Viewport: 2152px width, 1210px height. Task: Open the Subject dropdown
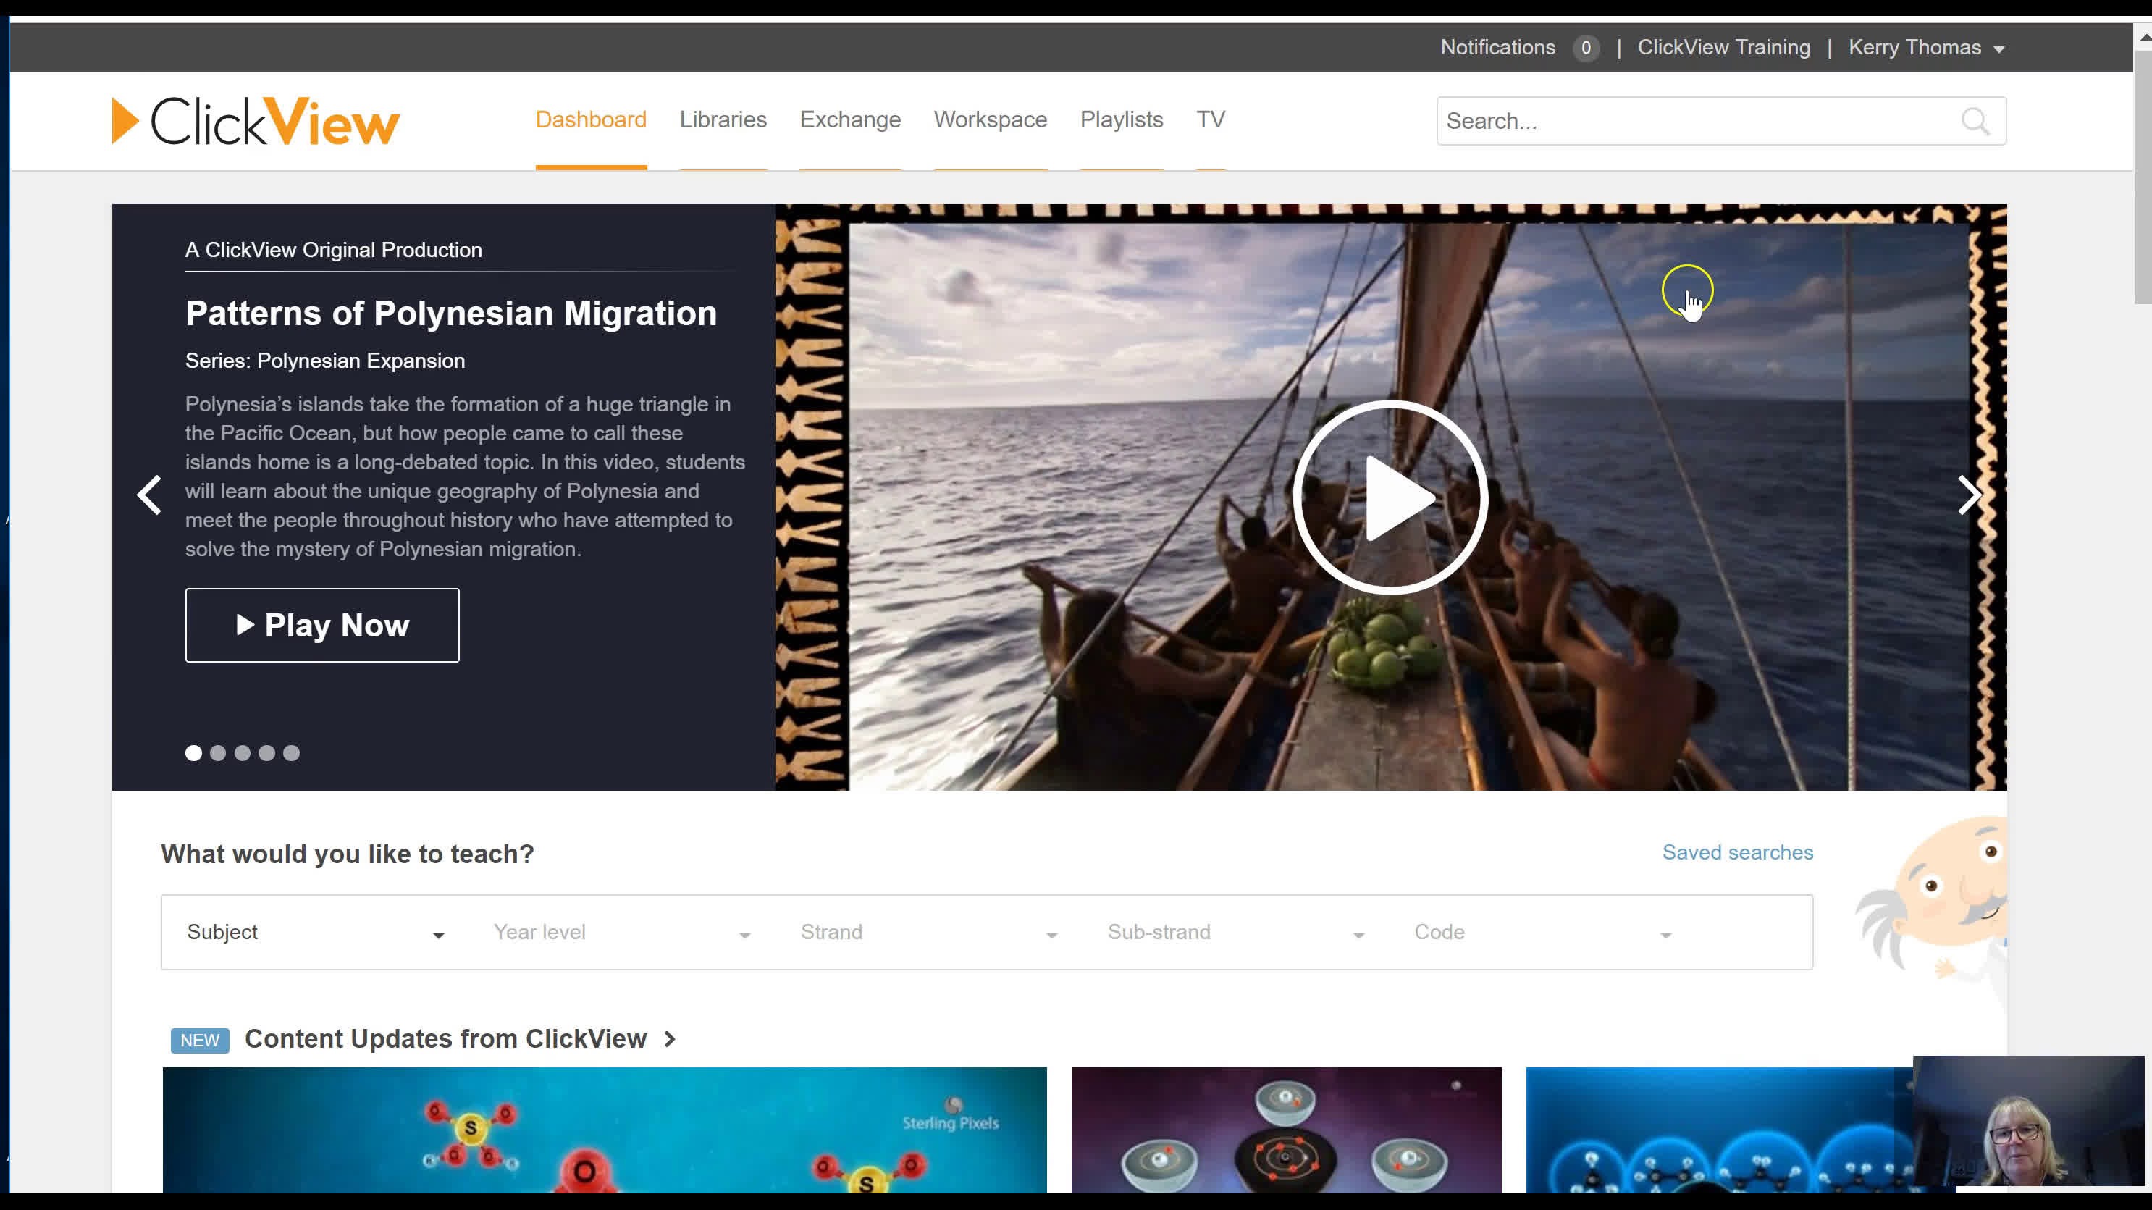[x=316, y=933]
